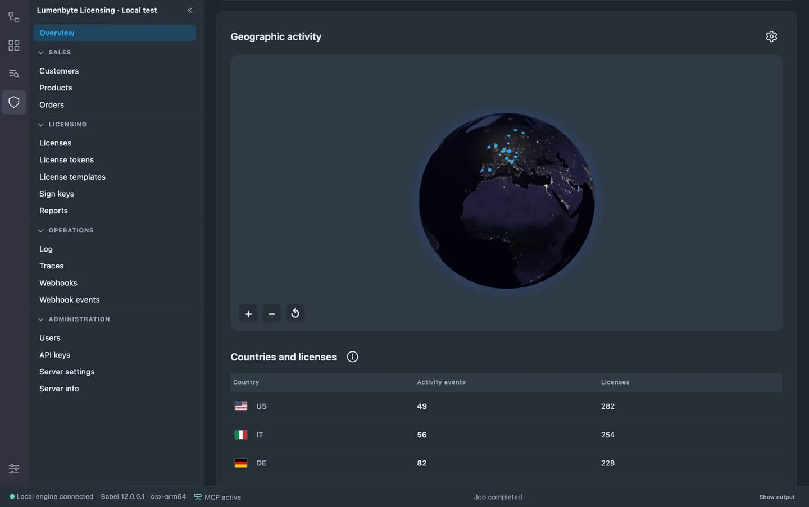Open Licenses list
The image size is (809, 507).
click(55, 143)
